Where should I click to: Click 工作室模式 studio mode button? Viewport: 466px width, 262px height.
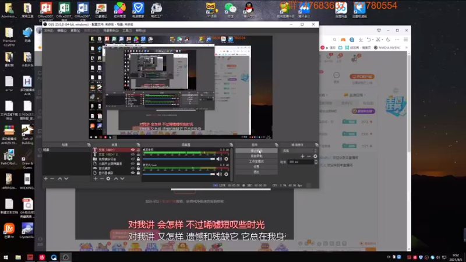coord(256,162)
